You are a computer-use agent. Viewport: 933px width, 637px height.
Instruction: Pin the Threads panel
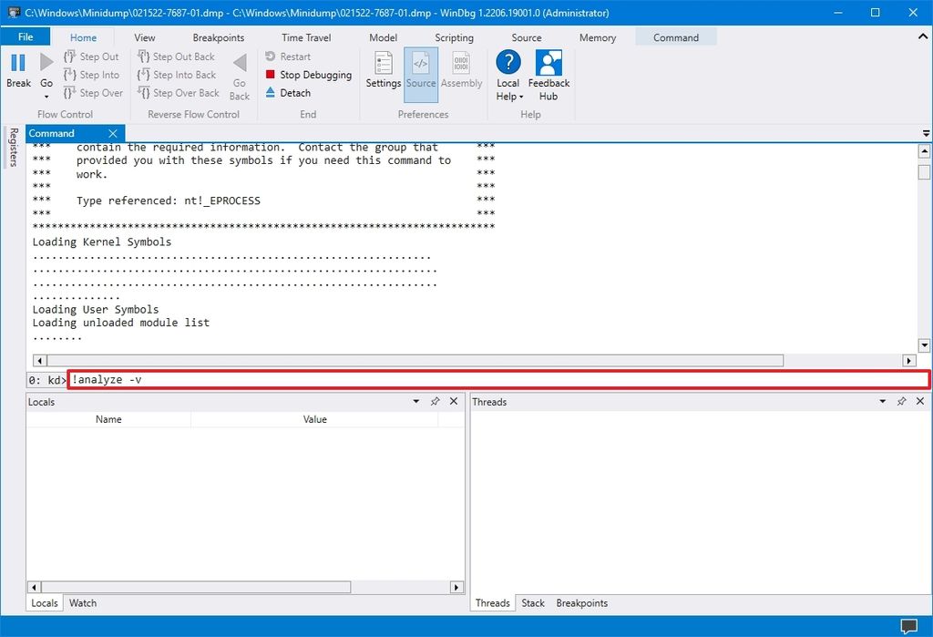[x=902, y=401]
